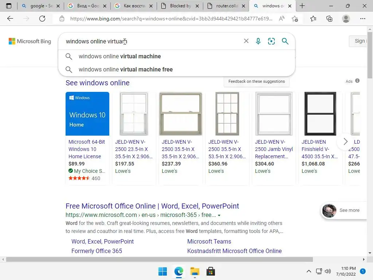The height and width of the screenshot is (280, 373).
Task: Activate Read aloud icon in address bar
Action: click(x=282, y=19)
